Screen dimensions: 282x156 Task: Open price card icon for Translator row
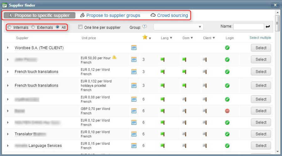pyautogui.click(x=134, y=134)
